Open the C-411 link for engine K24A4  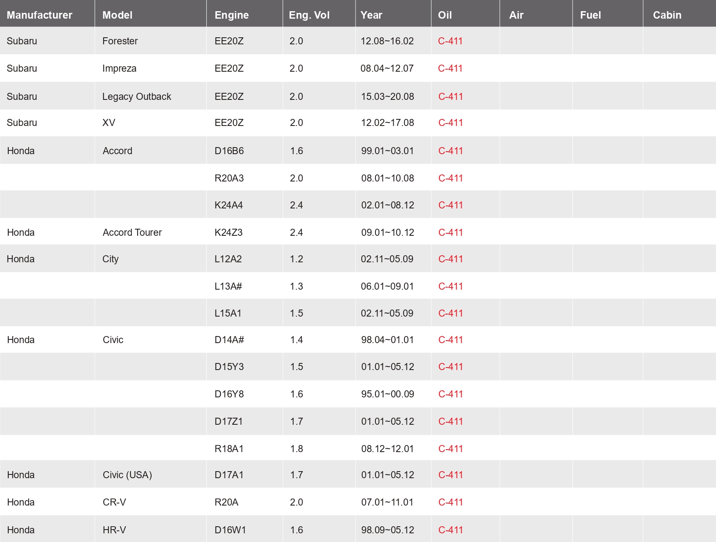[450, 205]
